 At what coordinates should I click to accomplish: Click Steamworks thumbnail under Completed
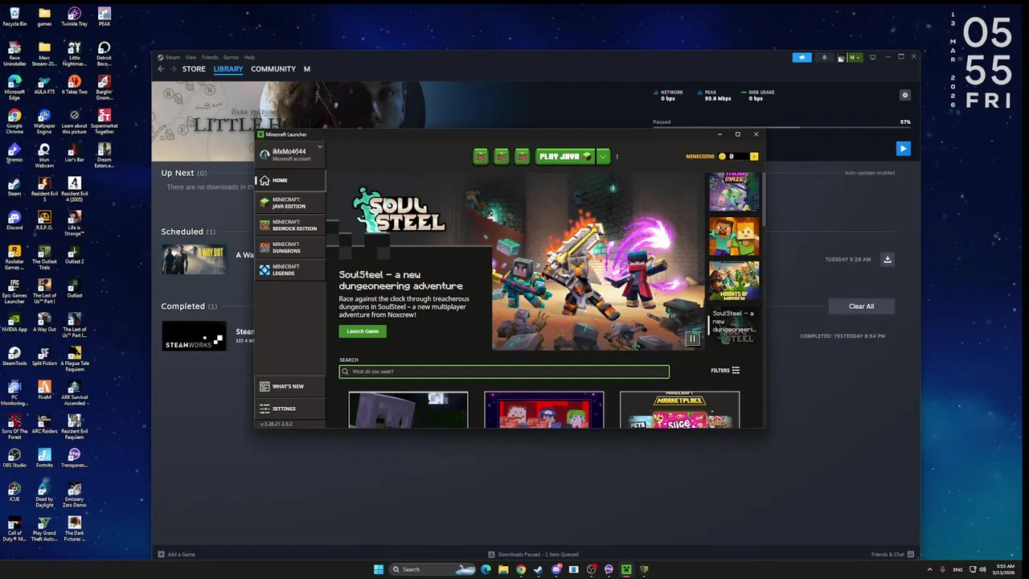click(x=194, y=336)
